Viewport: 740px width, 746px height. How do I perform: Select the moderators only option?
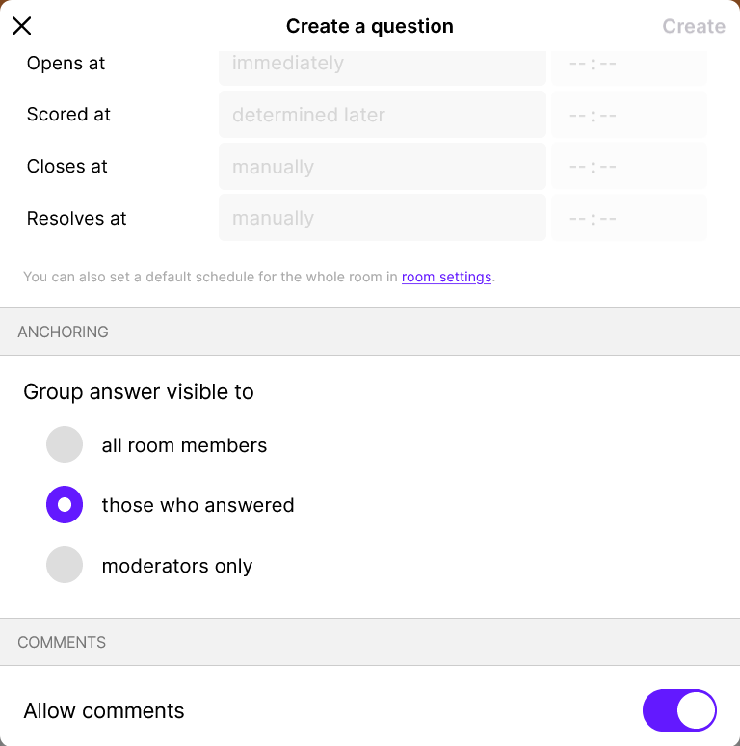(65, 566)
